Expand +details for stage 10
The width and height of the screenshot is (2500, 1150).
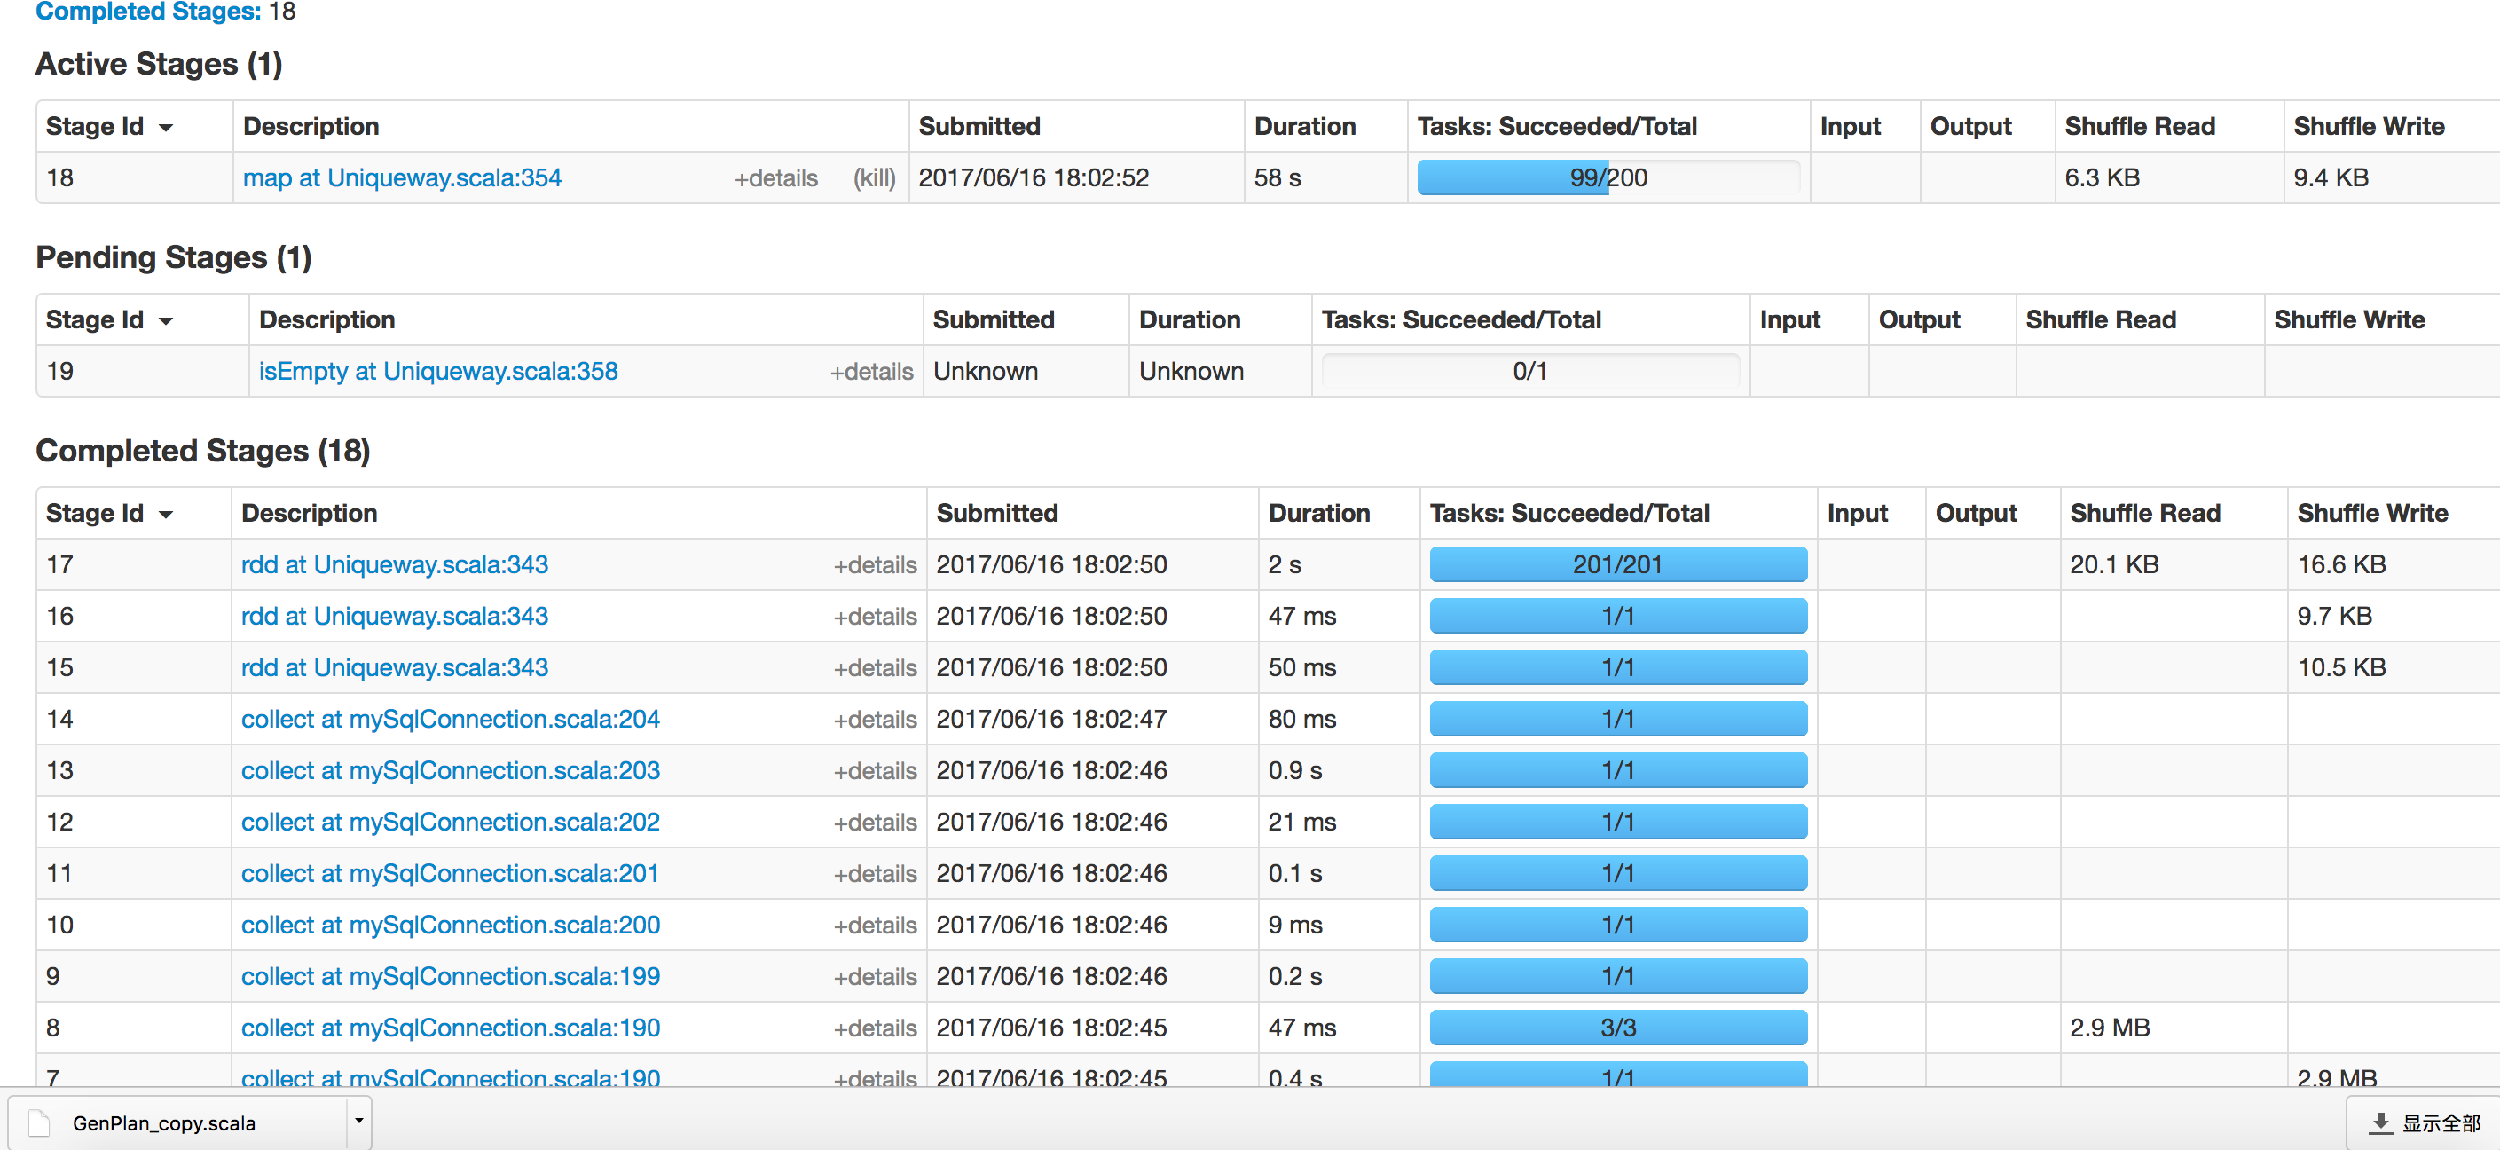tap(875, 925)
